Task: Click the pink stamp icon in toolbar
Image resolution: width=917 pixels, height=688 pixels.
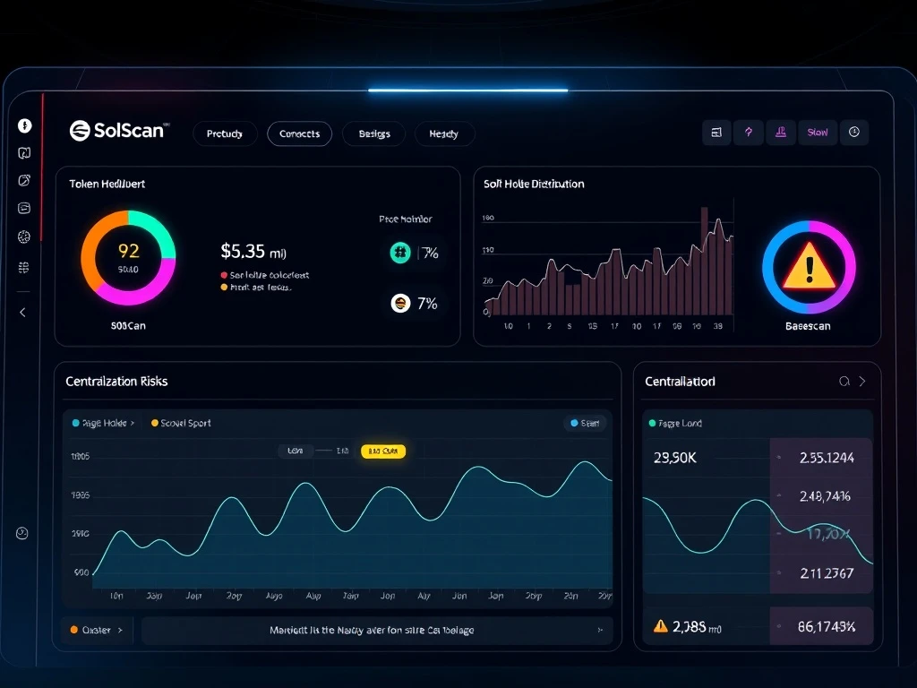Action: [781, 133]
